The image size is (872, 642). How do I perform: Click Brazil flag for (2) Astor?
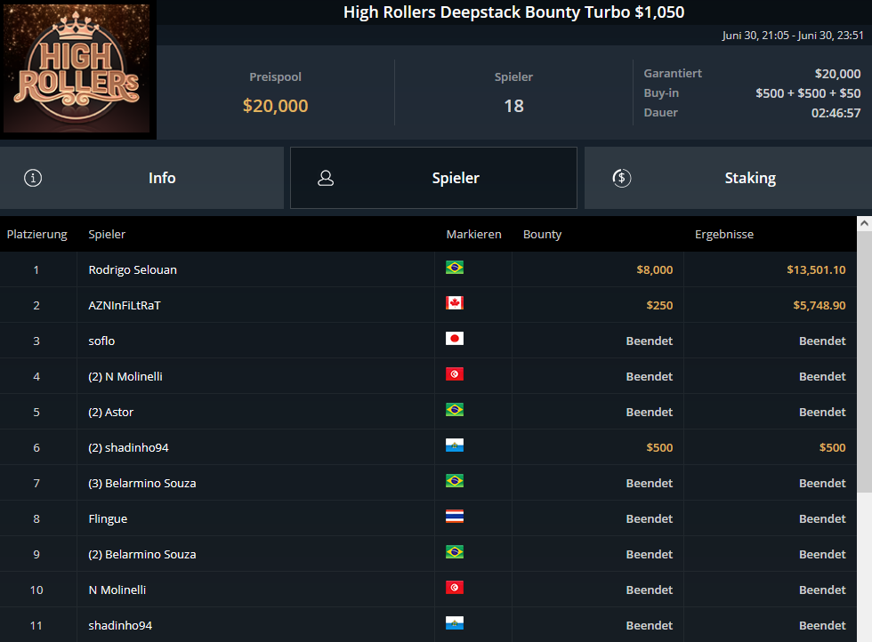pyautogui.click(x=455, y=410)
